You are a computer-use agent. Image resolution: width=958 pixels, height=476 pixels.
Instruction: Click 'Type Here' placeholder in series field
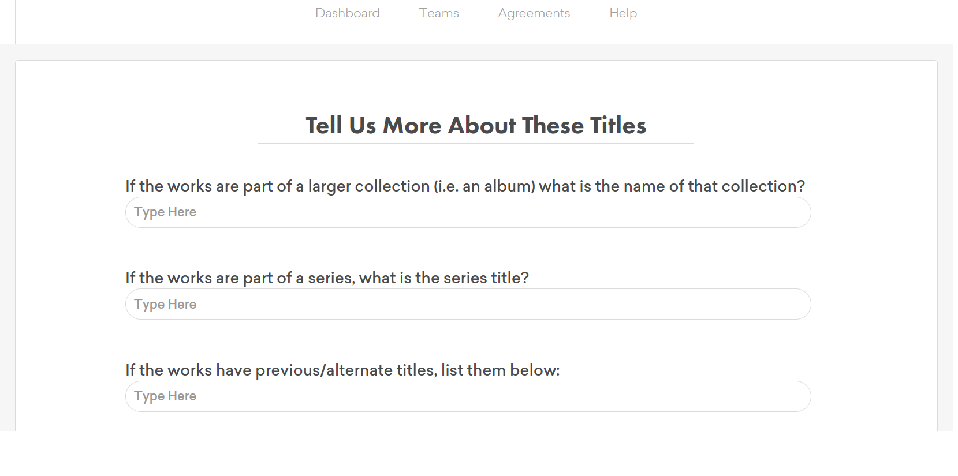[x=165, y=304]
